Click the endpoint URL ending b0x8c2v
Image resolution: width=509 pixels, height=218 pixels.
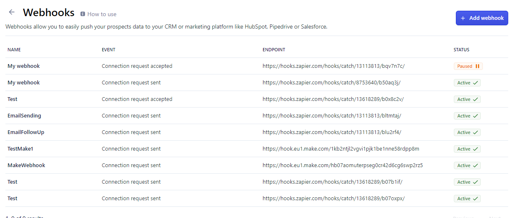tap(333, 99)
